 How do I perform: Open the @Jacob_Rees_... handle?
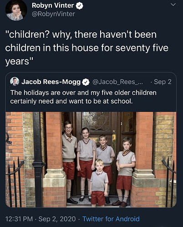(x=117, y=82)
